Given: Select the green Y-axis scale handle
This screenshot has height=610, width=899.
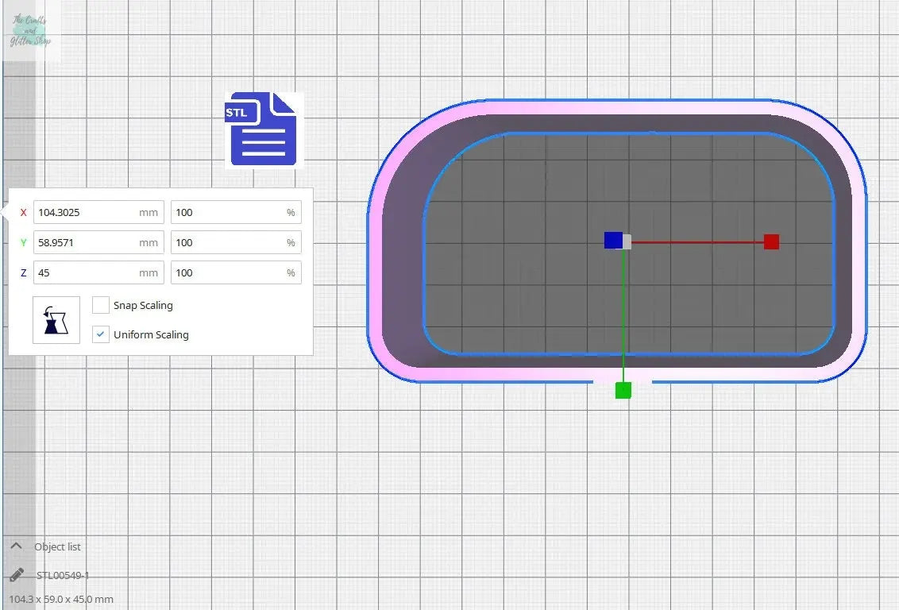Looking at the screenshot, I should coord(623,390).
